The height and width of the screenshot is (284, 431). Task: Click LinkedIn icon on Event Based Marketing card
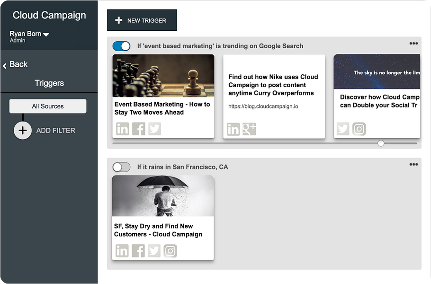tap(123, 129)
